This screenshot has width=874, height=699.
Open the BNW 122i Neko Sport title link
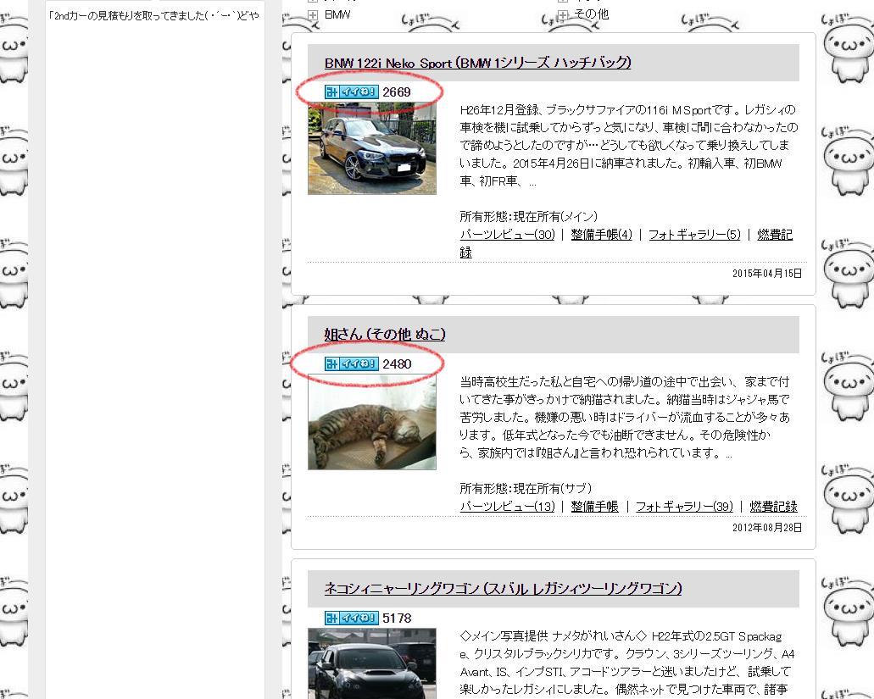(x=477, y=63)
